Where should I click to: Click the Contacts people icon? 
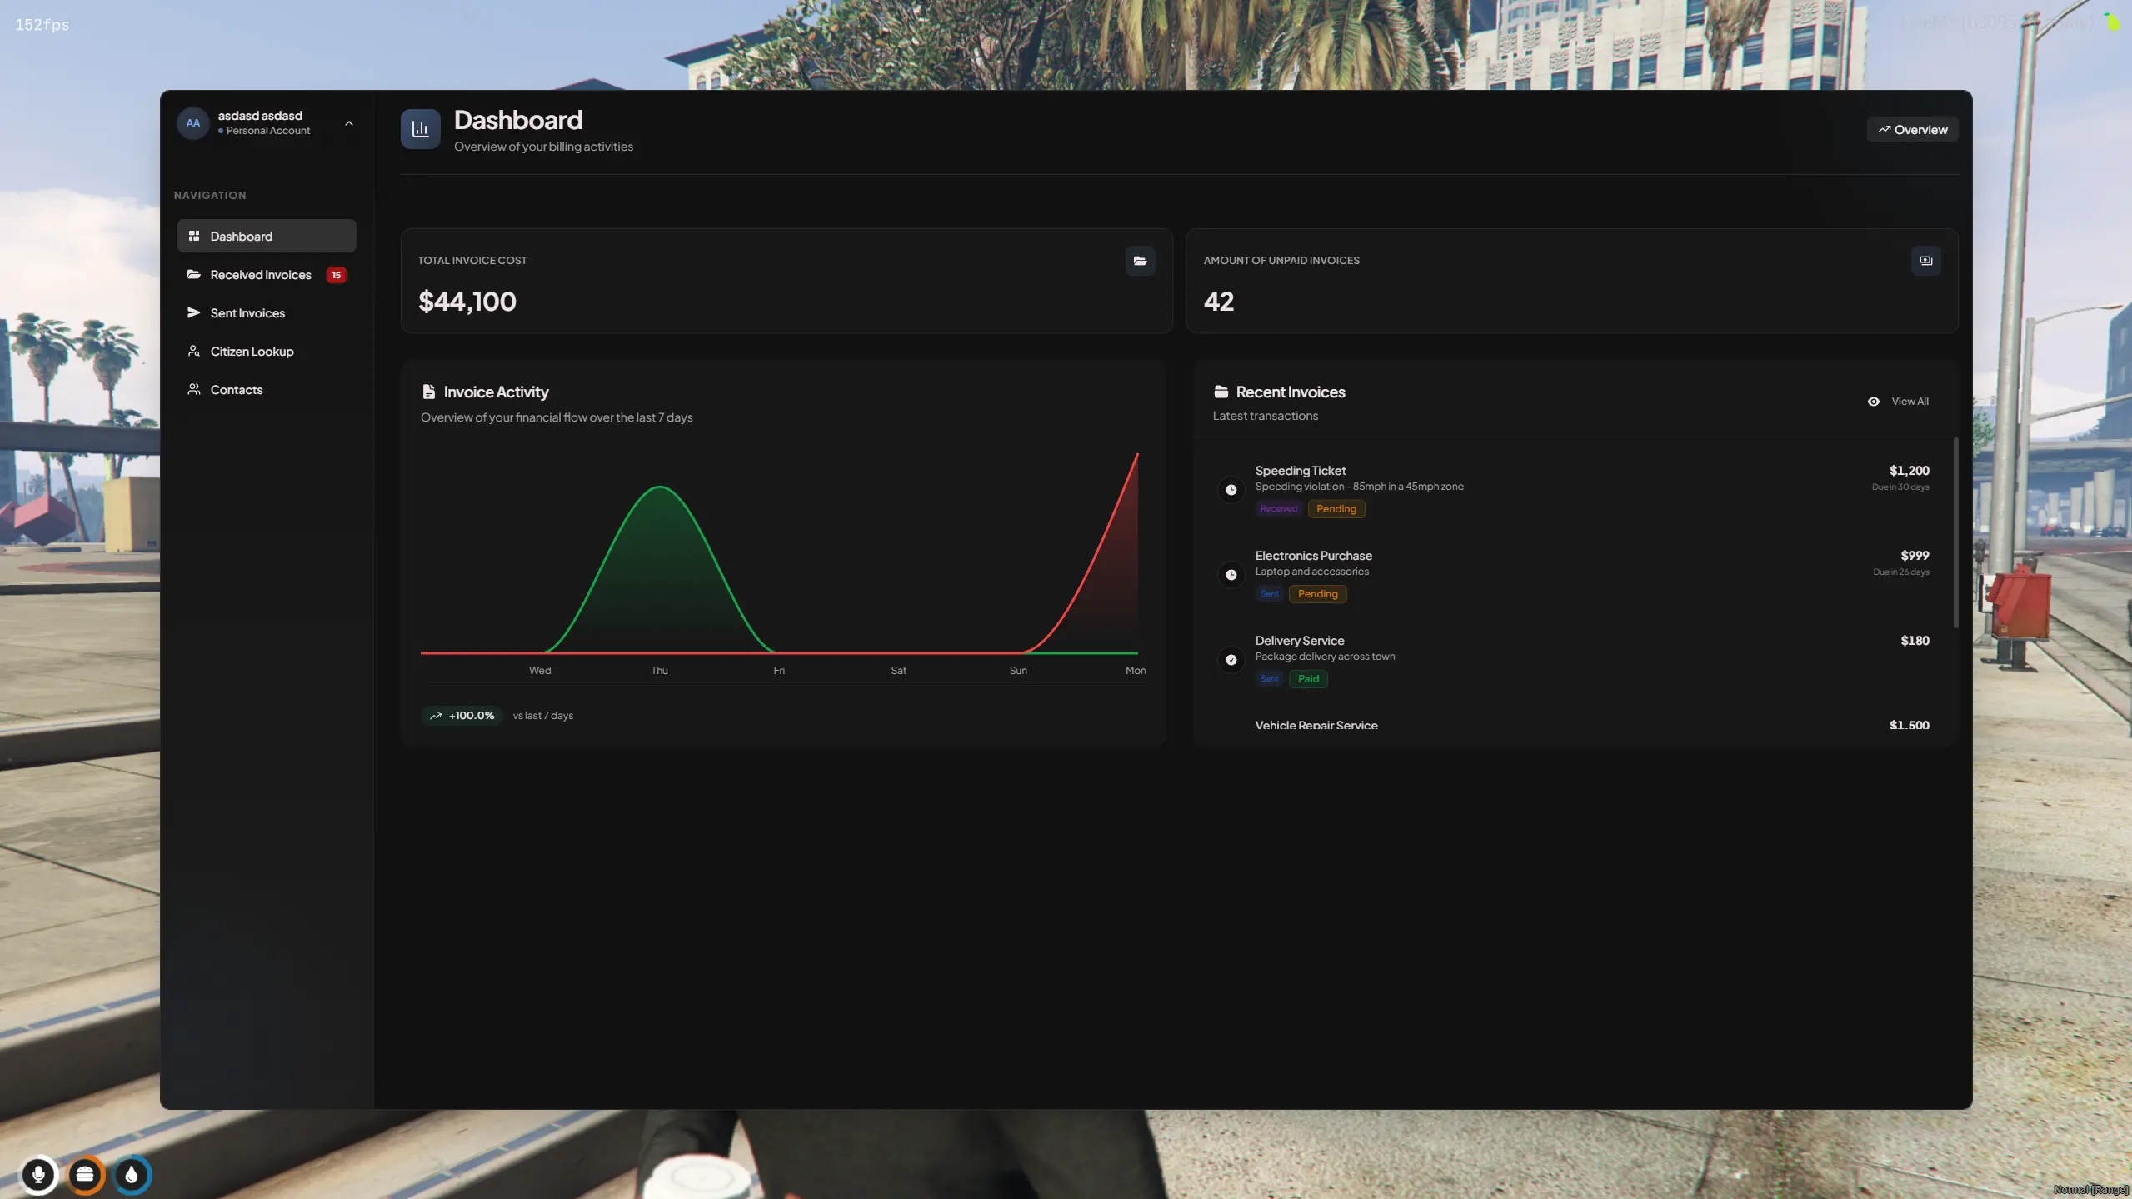pos(194,389)
